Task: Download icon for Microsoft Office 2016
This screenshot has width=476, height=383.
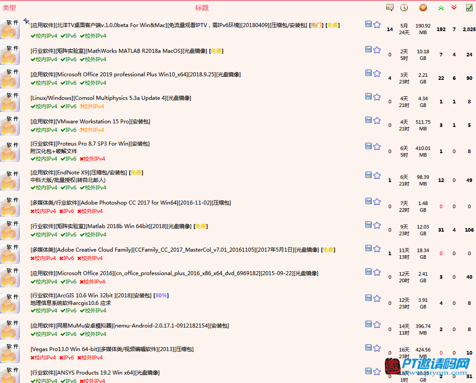Action: pyautogui.click(x=368, y=272)
